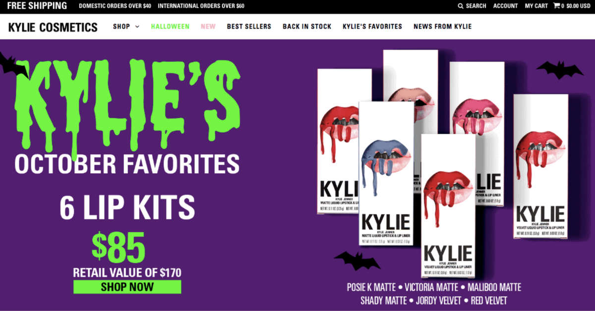The width and height of the screenshot is (595, 311).
Task: Open the Account link
Action: [505, 6]
